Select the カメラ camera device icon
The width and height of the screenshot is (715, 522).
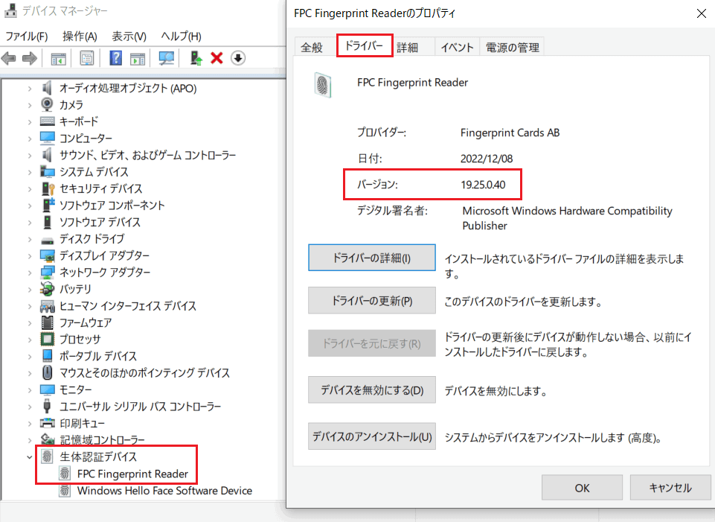click(47, 104)
